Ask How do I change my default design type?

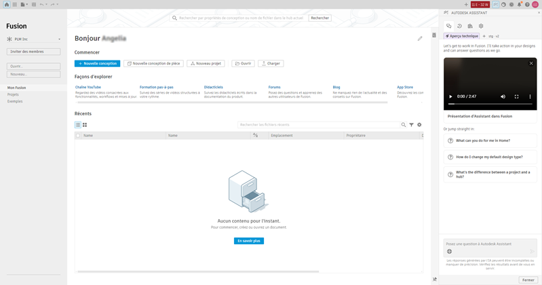[x=490, y=157]
